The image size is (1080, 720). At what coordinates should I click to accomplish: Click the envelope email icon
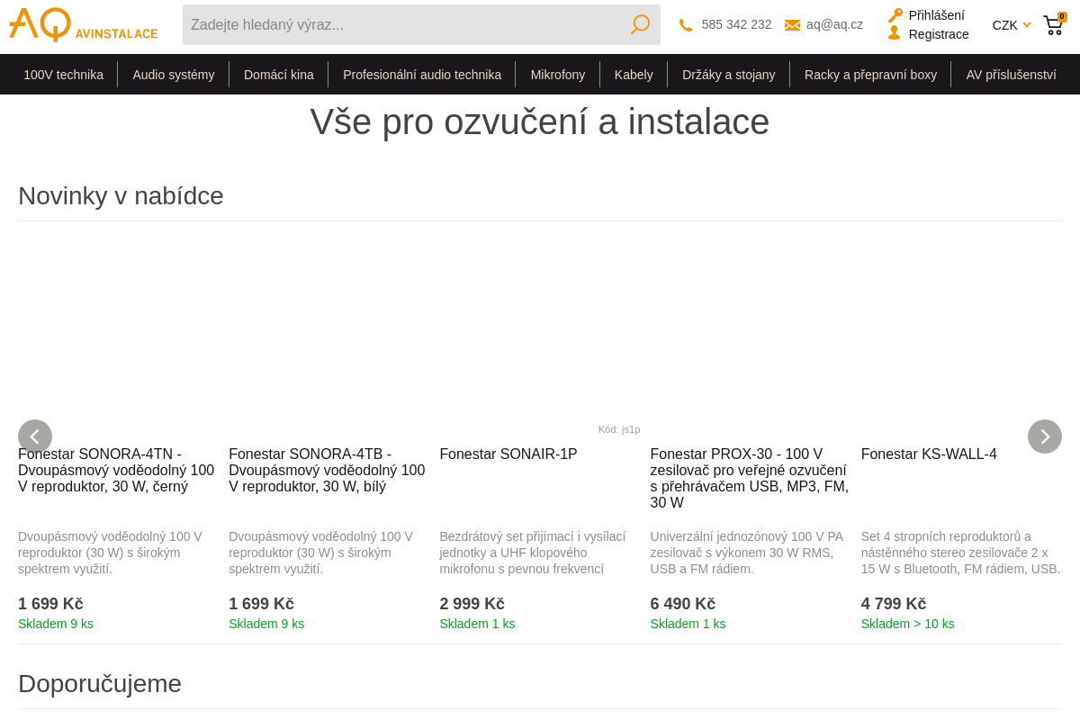[x=792, y=25]
